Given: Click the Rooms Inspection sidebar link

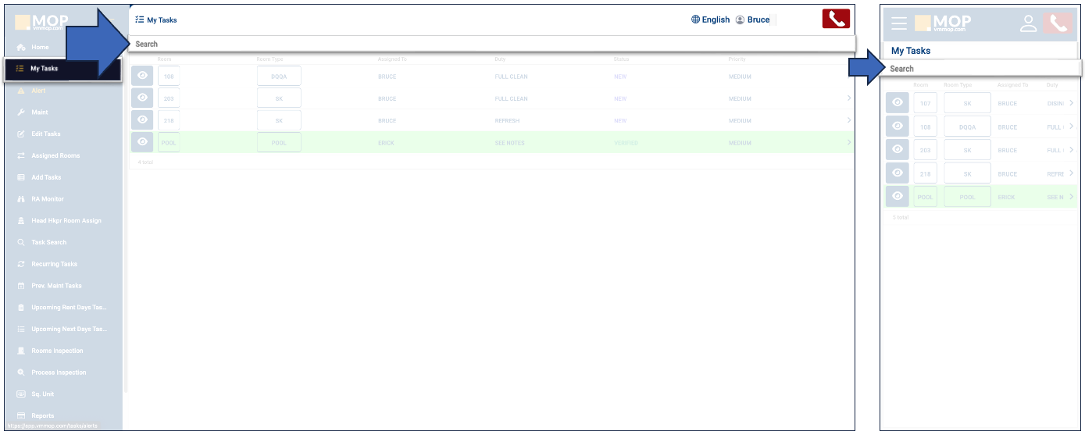Looking at the screenshot, I should (57, 351).
